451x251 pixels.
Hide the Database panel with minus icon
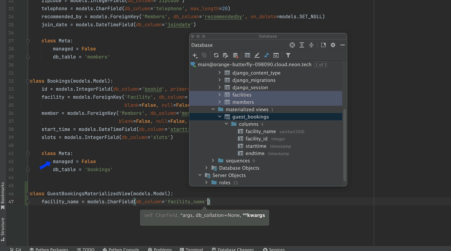click(x=343, y=45)
